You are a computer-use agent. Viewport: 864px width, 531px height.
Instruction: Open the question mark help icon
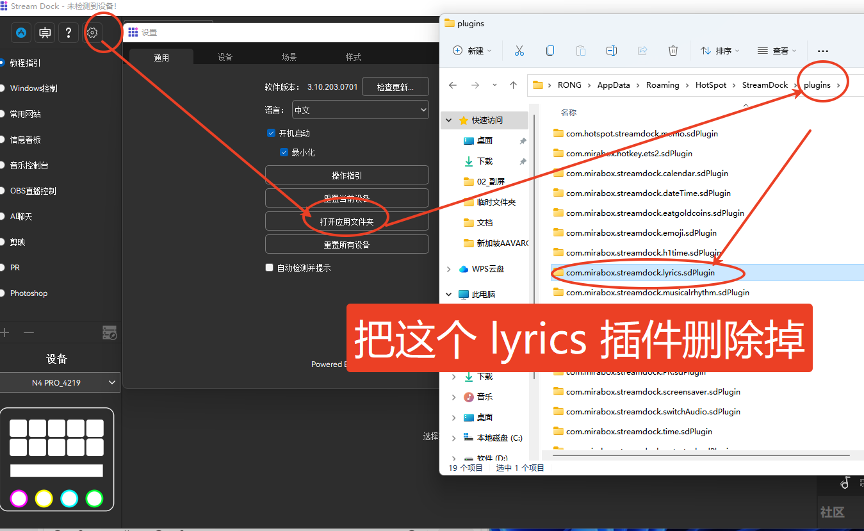click(x=69, y=33)
